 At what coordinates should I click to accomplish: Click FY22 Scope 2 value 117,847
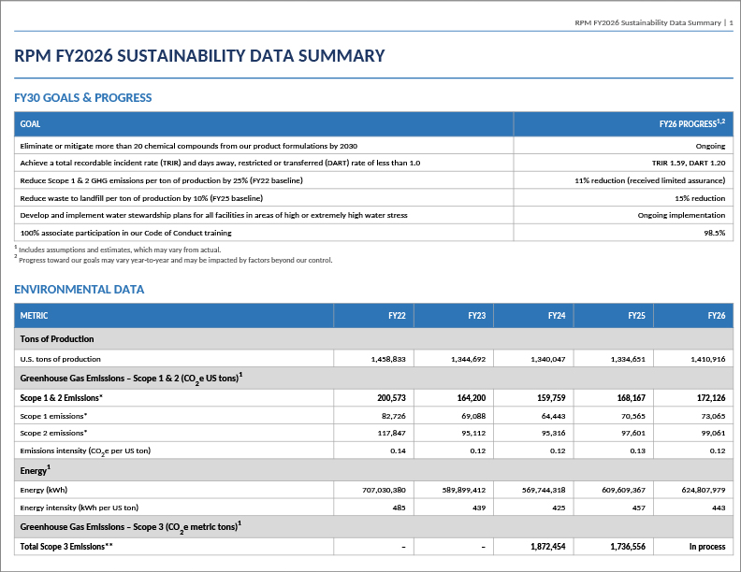391,433
